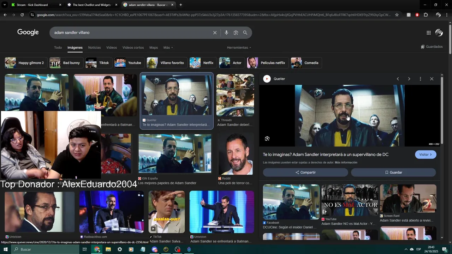The height and width of the screenshot is (254, 452).
Task: Open the Screen Rant related image
Action: coord(408,198)
